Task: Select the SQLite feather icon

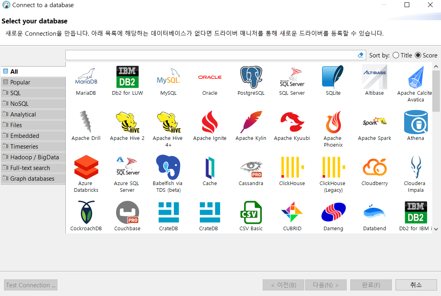Action: coord(333,77)
